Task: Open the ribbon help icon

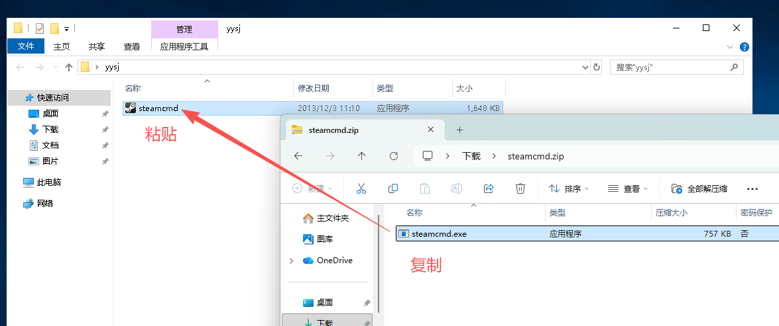Action: (745, 47)
